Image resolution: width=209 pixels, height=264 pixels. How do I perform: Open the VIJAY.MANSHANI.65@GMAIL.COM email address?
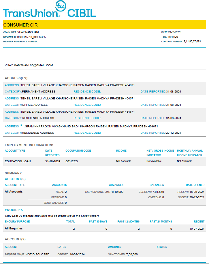tap(29, 65)
